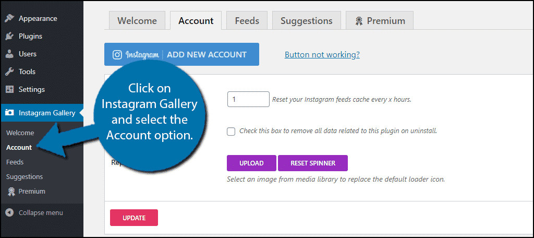Click the pink Update button

pyautogui.click(x=134, y=218)
